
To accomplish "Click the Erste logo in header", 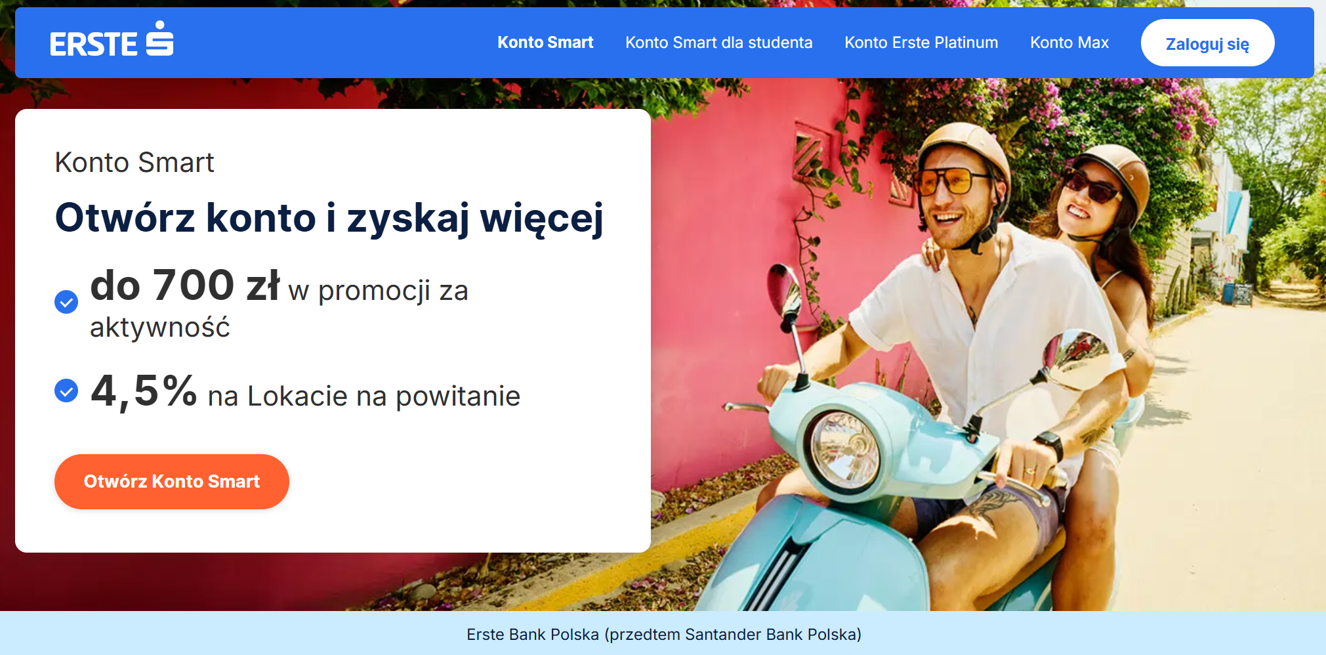I will [x=112, y=39].
